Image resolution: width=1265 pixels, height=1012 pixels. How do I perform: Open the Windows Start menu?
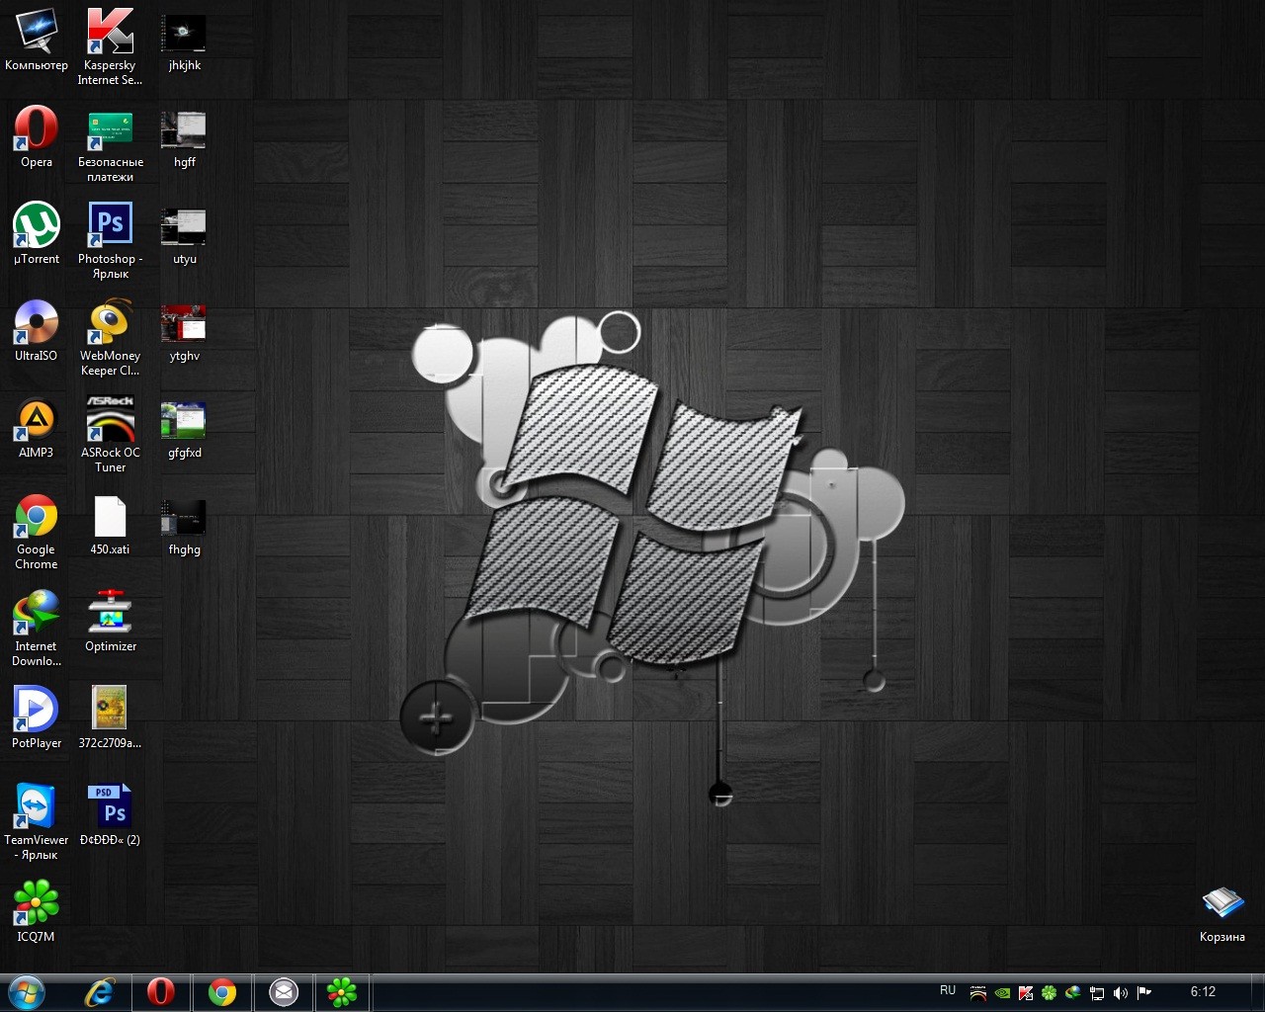click(x=26, y=992)
